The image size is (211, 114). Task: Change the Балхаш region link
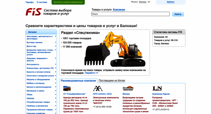tap(143, 2)
